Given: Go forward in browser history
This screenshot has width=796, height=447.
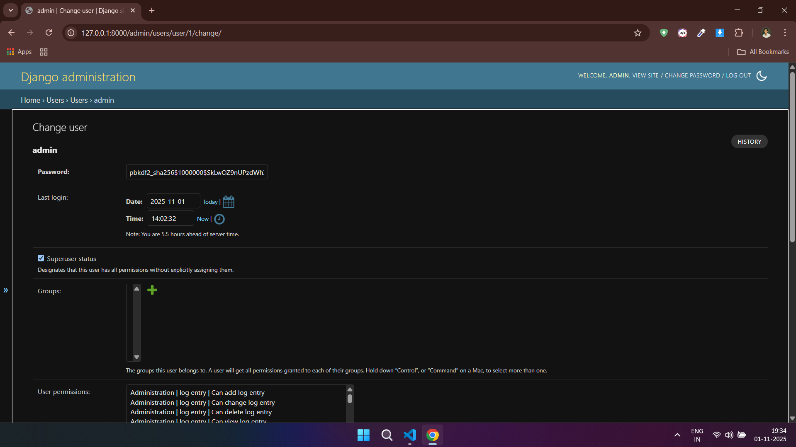Looking at the screenshot, I should [30, 33].
